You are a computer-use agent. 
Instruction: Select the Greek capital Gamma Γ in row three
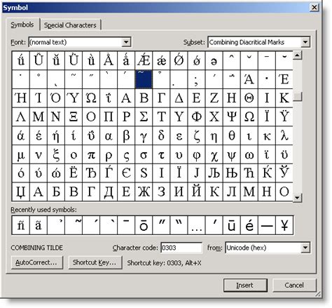click(x=161, y=98)
